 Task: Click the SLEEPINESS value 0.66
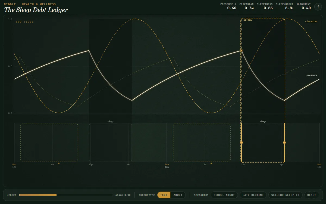click(268, 8)
